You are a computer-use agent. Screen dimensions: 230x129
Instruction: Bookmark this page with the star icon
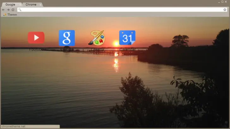pyautogui.click(x=225, y=10)
